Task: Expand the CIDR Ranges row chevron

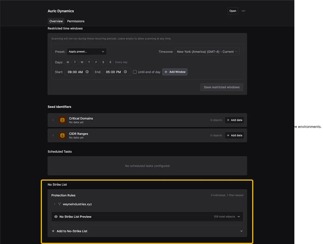Action: tap(53, 136)
